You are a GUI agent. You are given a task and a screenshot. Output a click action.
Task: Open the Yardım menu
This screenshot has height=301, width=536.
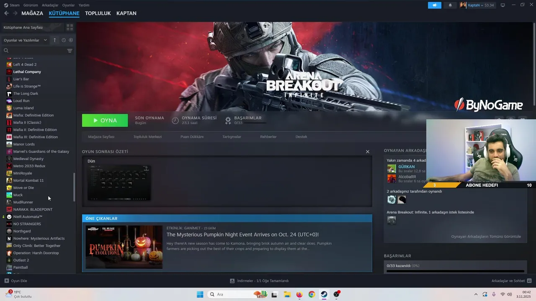[84, 5]
